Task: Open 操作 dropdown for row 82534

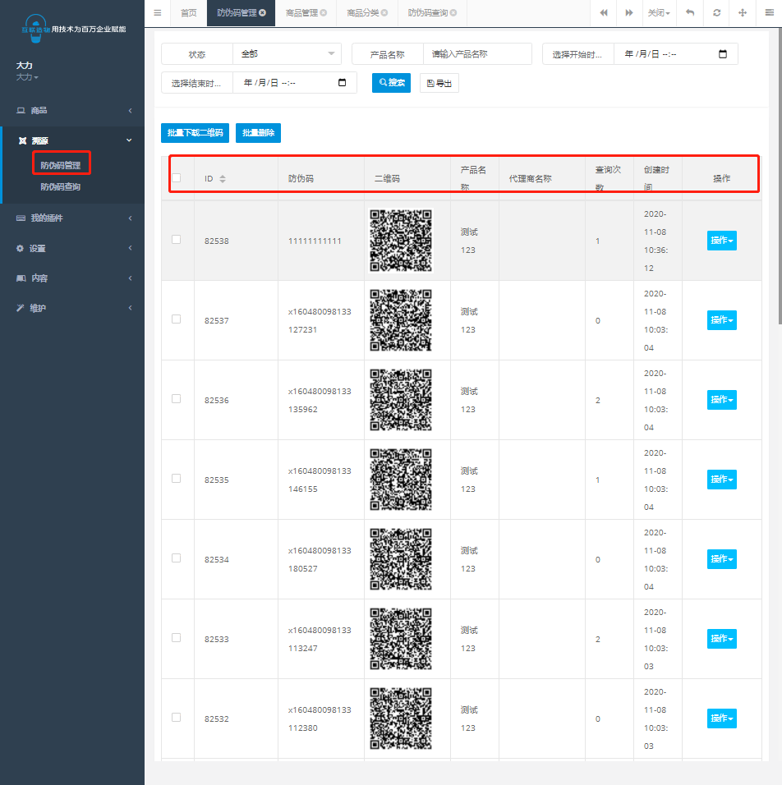Action: [721, 559]
